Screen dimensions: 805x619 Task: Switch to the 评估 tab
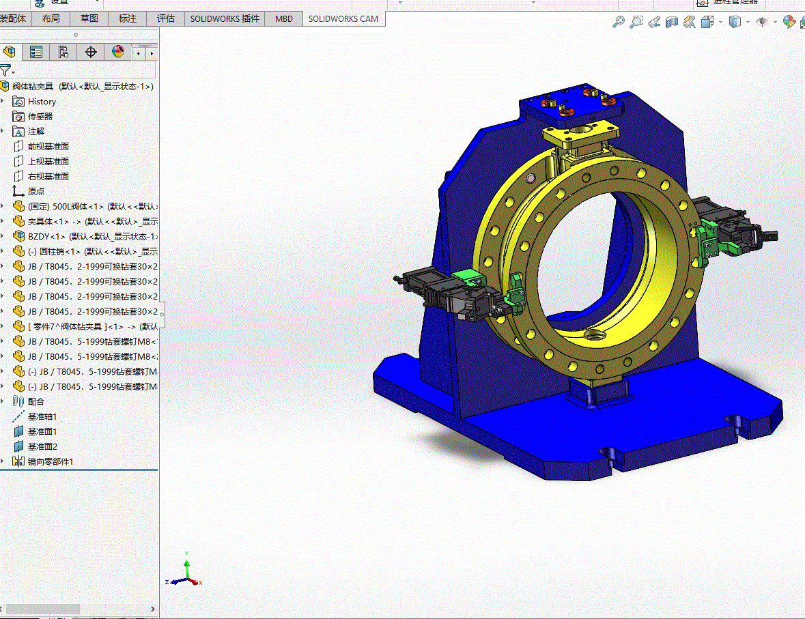pyautogui.click(x=165, y=19)
